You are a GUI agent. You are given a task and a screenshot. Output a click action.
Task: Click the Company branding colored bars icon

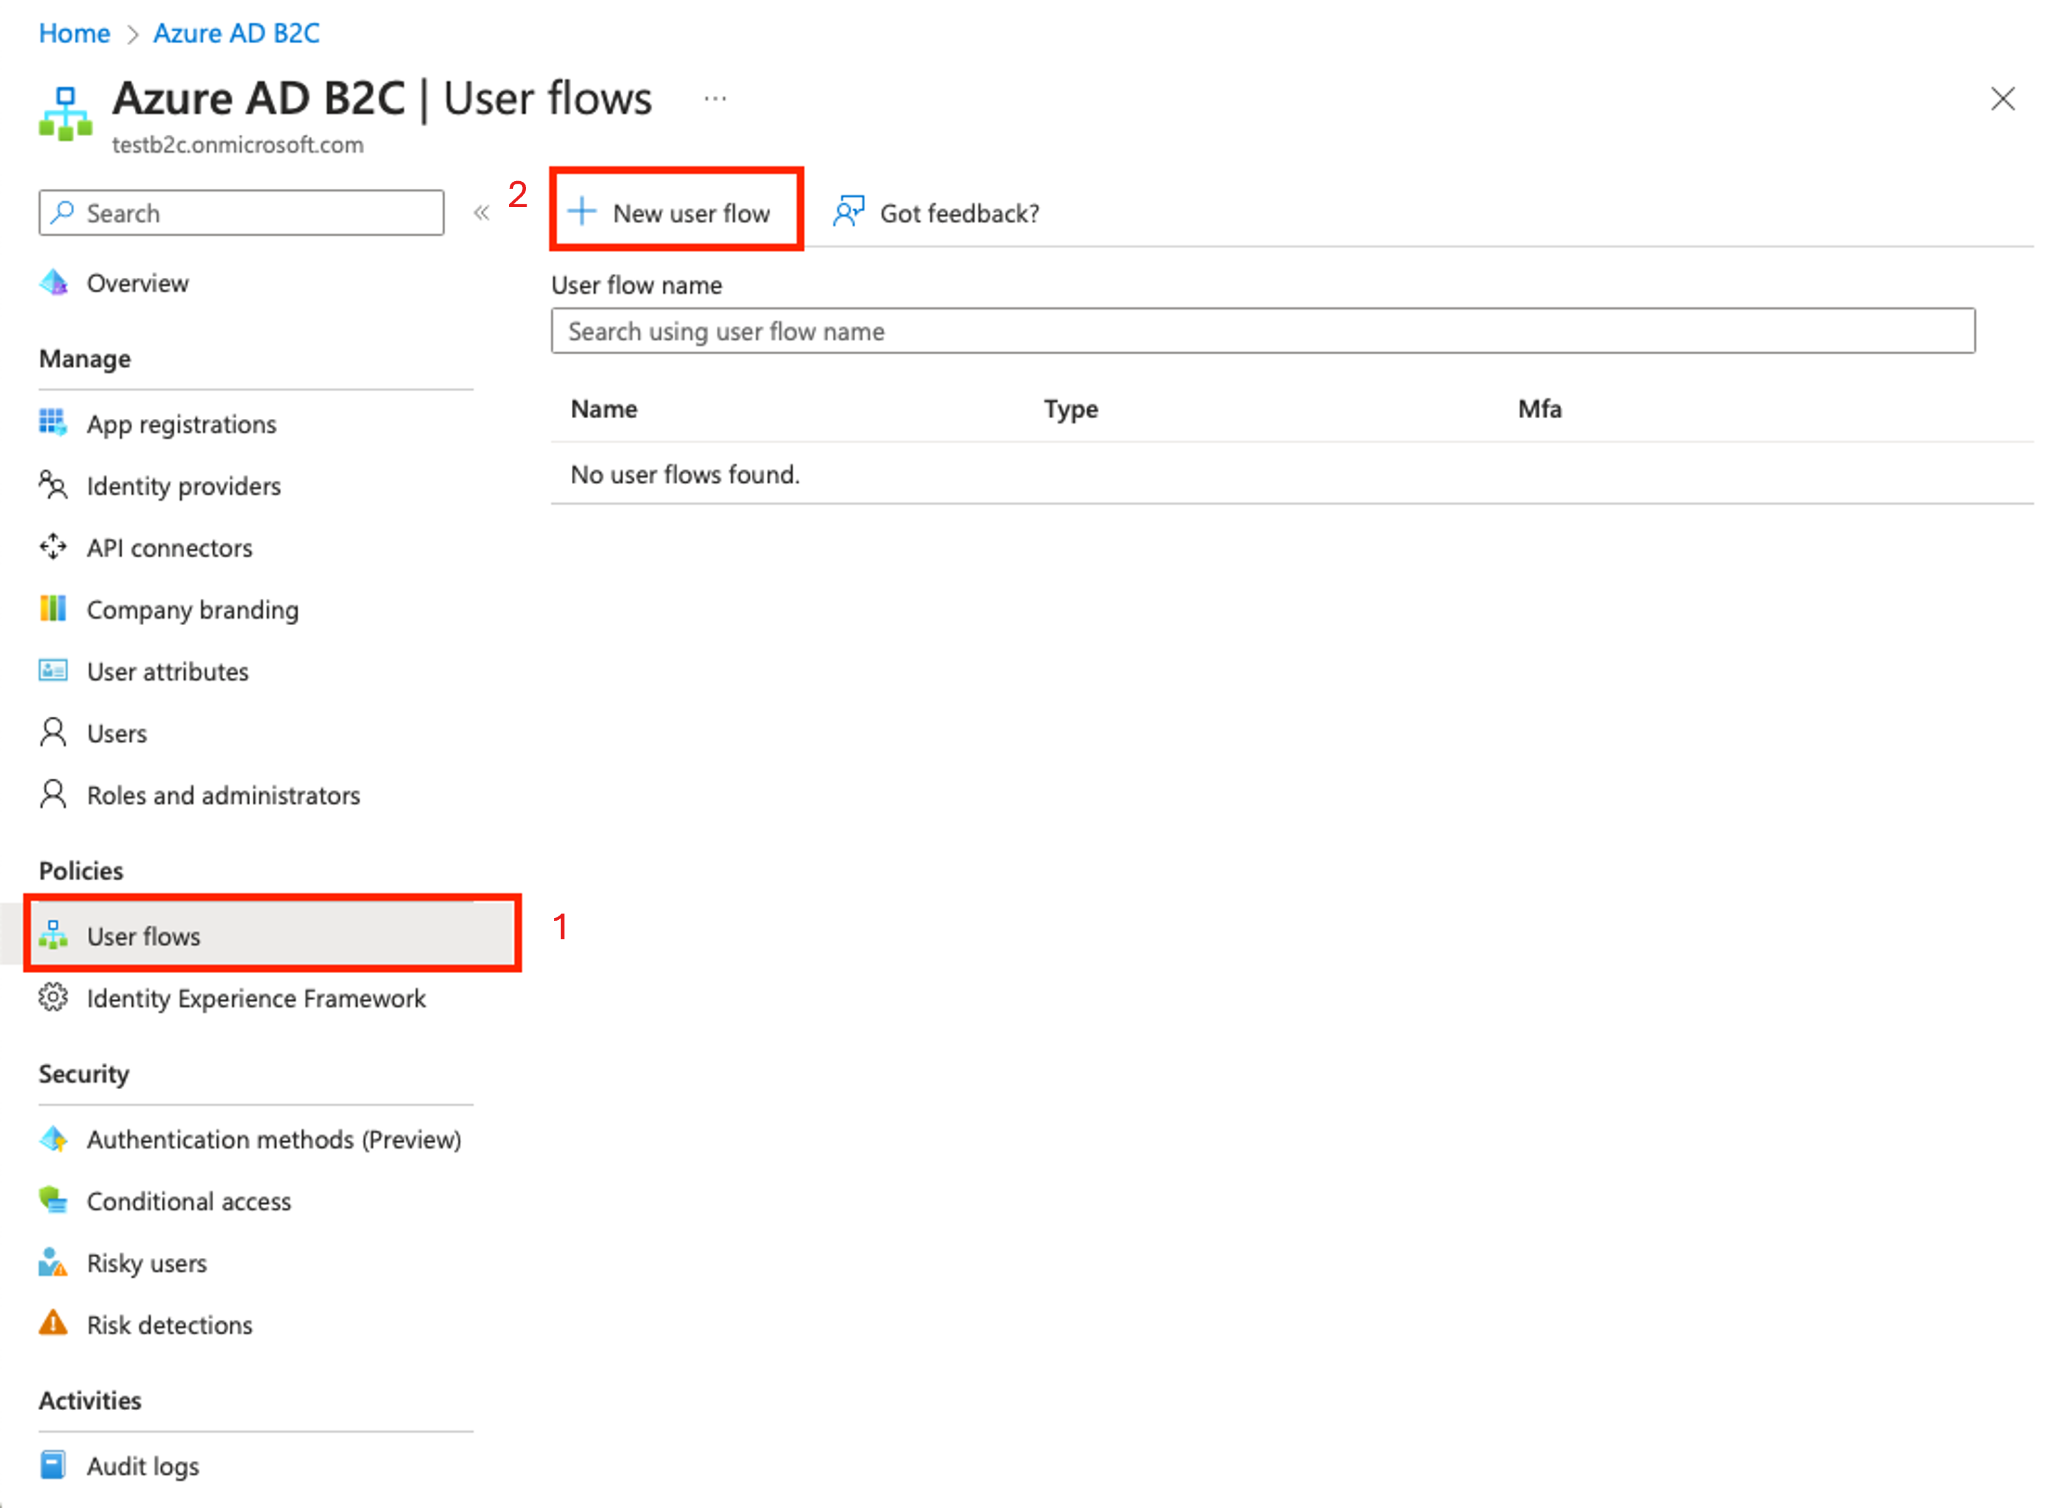(x=53, y=608)
